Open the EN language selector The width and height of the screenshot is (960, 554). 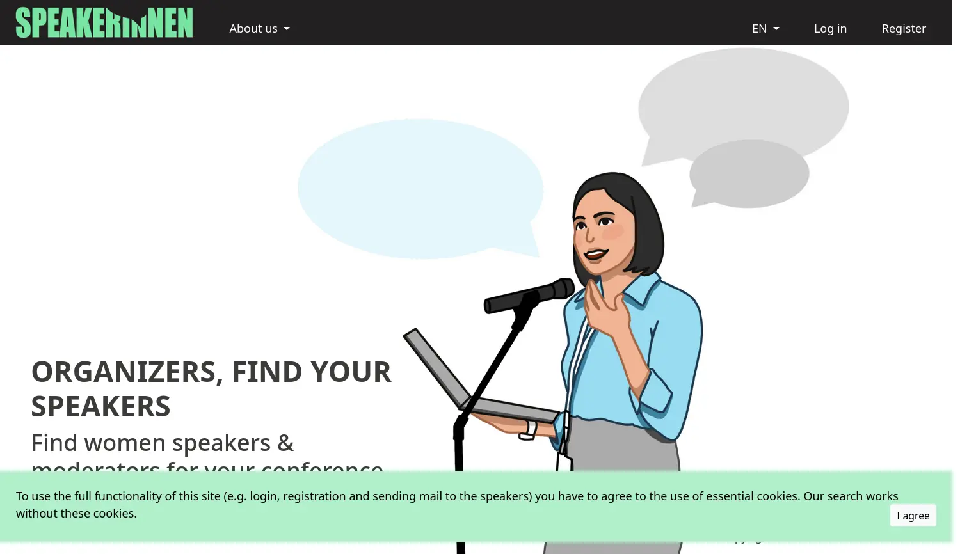coord(765,29)
